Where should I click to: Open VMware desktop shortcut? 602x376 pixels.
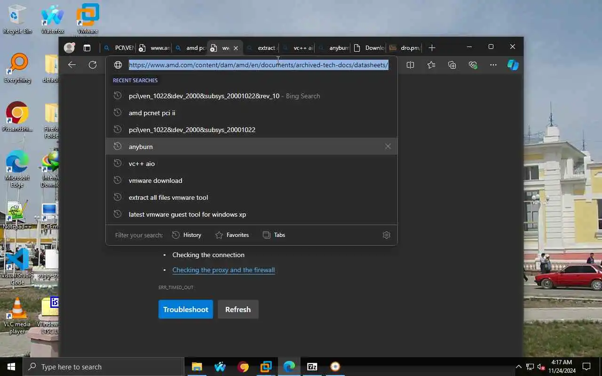pos(87,19)
